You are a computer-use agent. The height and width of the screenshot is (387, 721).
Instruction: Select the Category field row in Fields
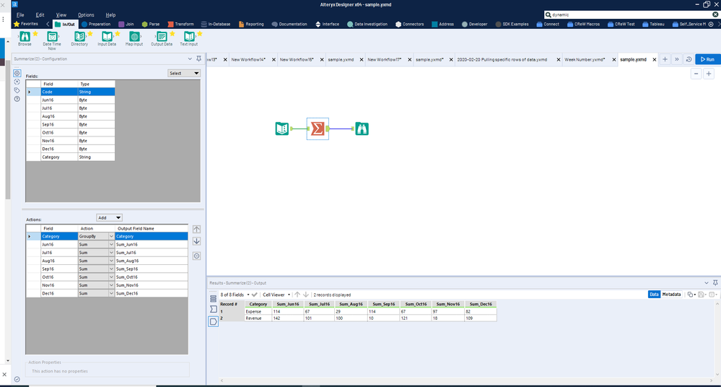pyautogui.click(x=70, y=157)
